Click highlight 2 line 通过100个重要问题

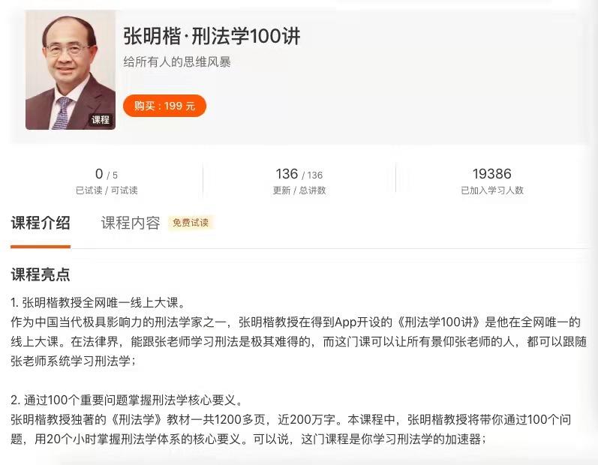pyautogui.click(x=127, y=400)
